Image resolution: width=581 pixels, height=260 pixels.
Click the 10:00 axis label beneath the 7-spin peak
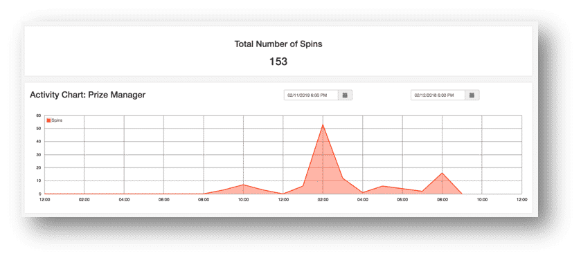click(243, 199)
